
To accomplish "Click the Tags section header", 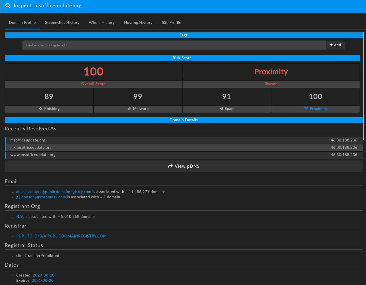I will (x=184, y=35).
